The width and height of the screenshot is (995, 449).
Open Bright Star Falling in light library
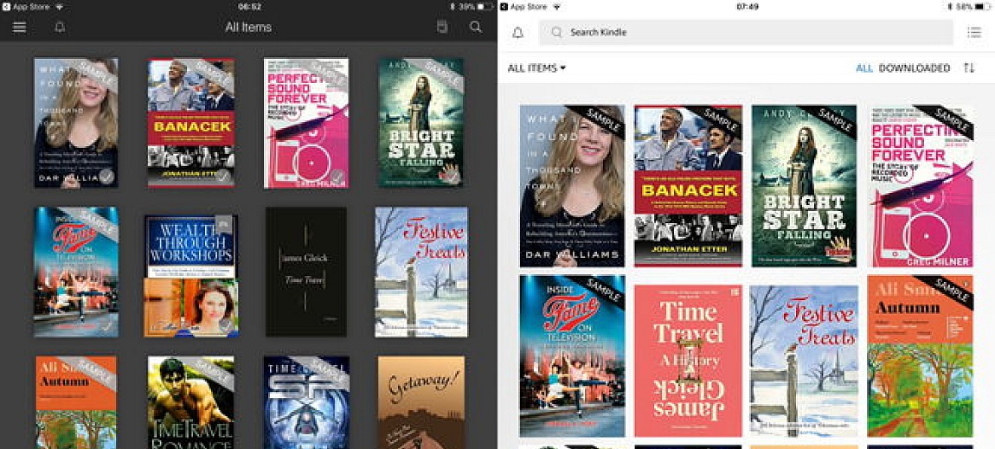click(x=804, y=186)
